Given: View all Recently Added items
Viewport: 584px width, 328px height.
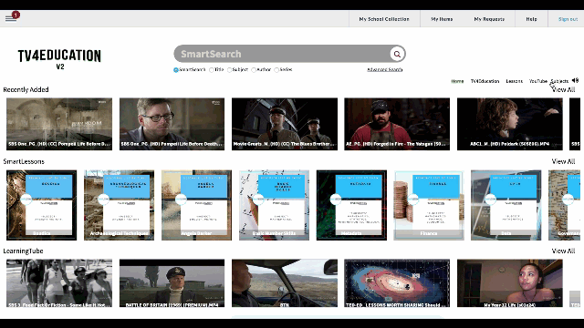Looking at the screenshot, I should [563, 89].
